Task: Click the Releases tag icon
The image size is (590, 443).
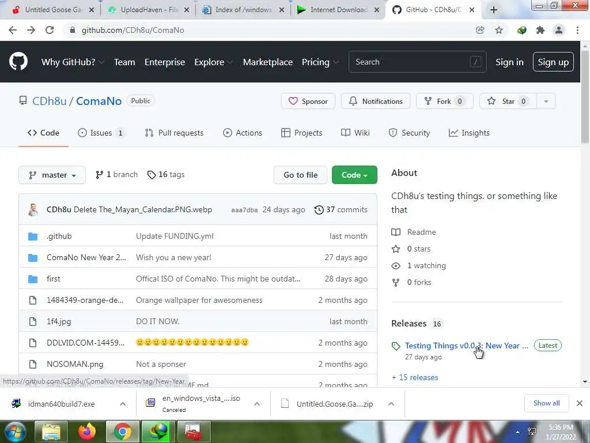Action: [396, 346]
